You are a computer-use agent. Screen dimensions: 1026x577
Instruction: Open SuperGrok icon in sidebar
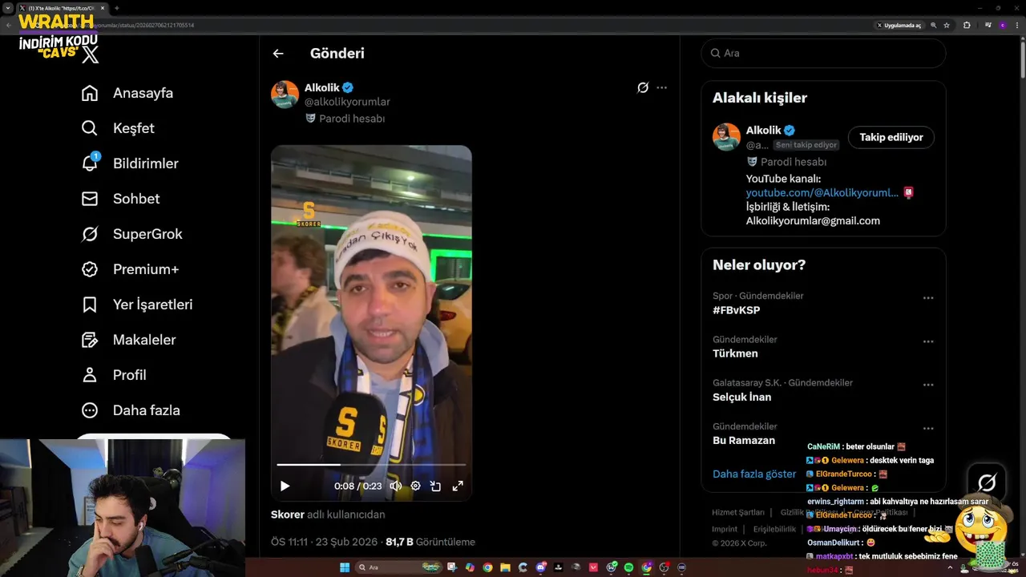tap(90, 234)
